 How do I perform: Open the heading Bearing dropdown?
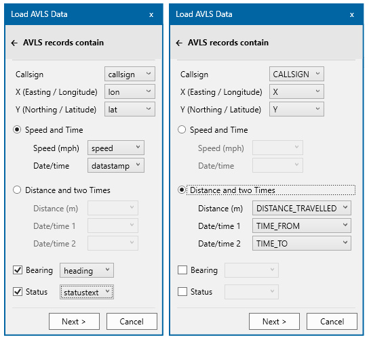(87, 270)
